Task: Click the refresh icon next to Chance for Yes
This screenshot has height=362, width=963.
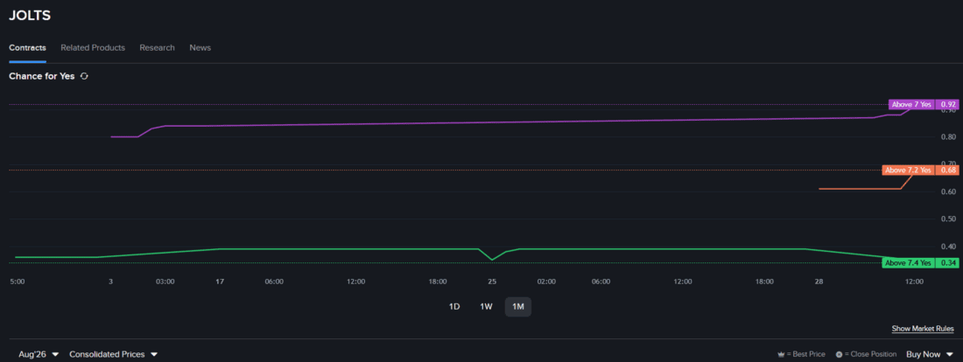Action: point(85,76)
